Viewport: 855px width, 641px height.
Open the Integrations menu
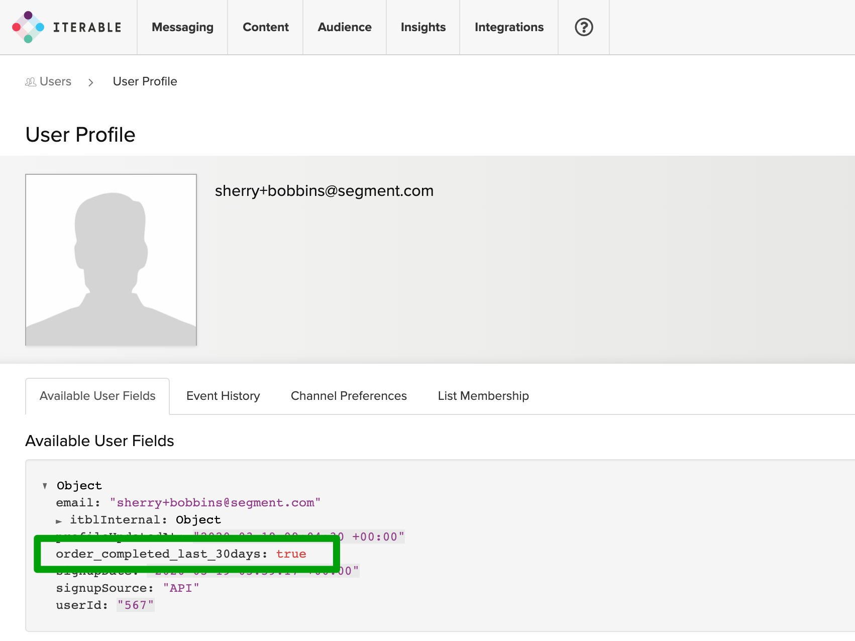(508, 27)
